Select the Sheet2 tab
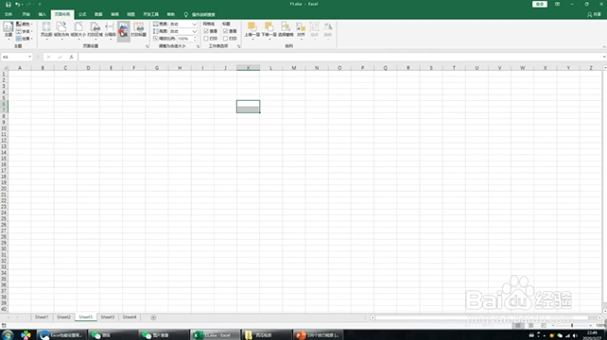 coord(63,317)
